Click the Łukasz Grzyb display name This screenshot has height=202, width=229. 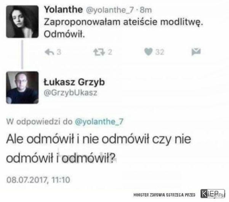(74, 82)
